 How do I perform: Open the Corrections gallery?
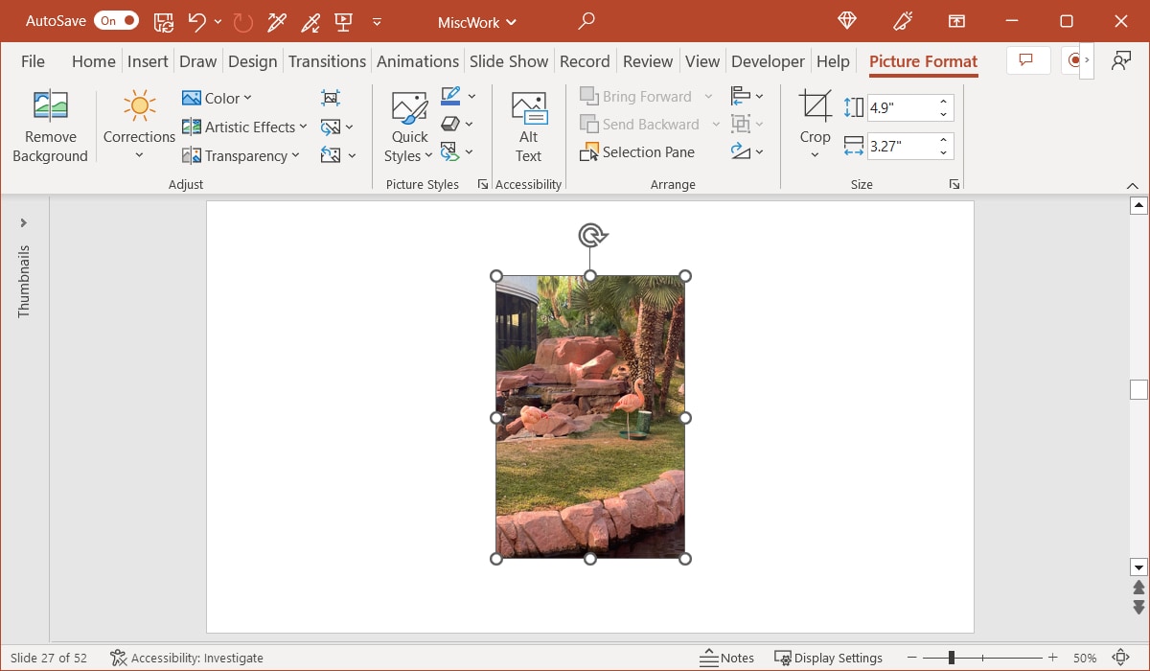[138, 125]
